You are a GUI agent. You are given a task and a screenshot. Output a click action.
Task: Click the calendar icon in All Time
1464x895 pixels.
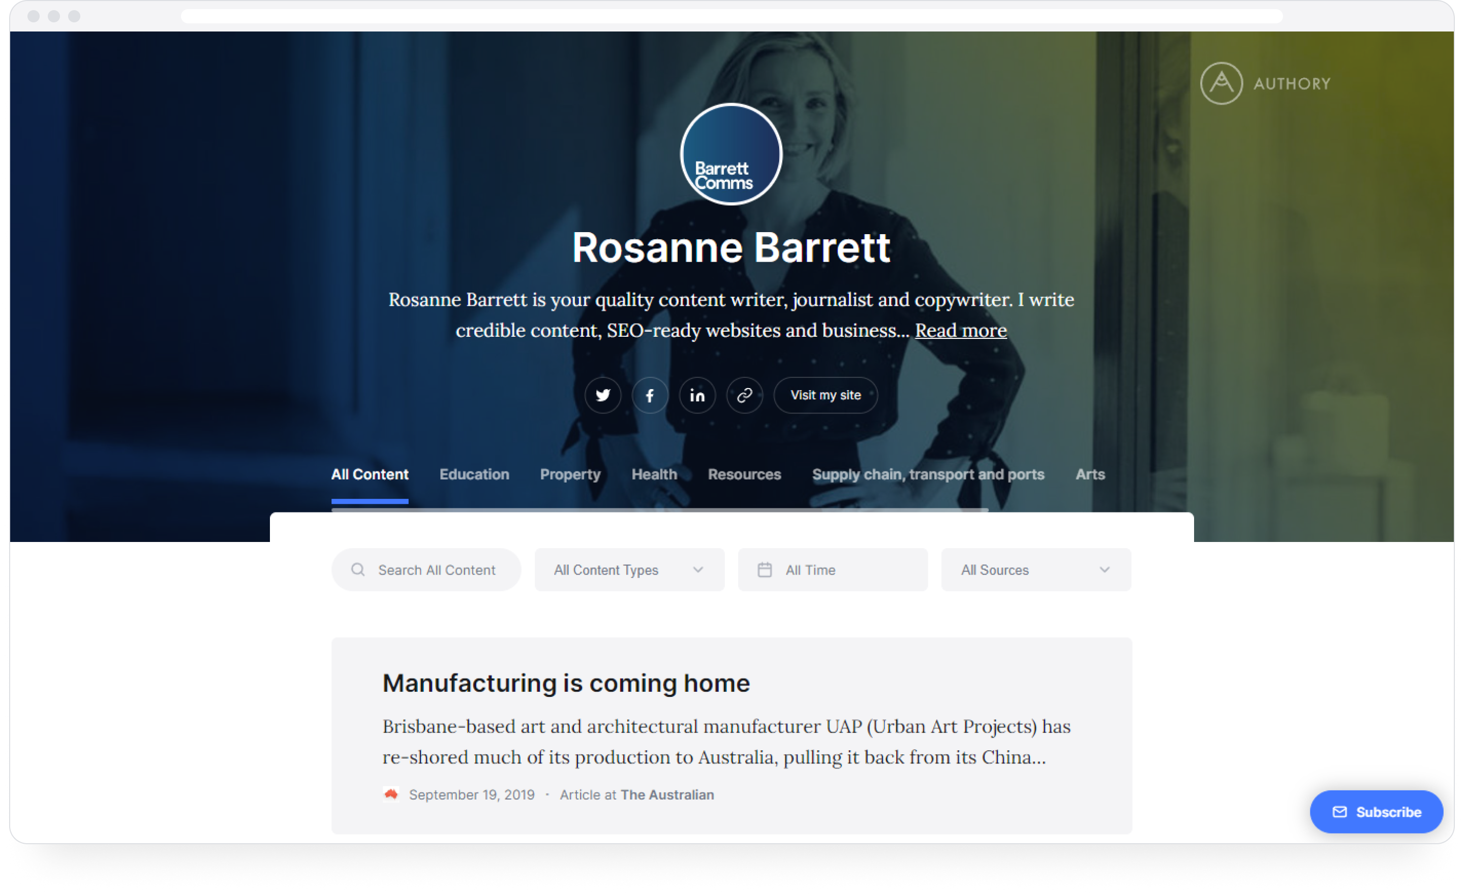point(764,569)
